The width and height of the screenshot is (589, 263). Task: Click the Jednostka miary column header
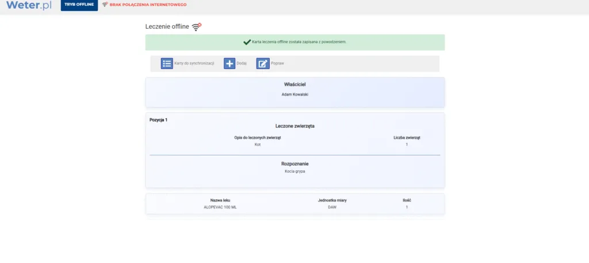[332, 200]
